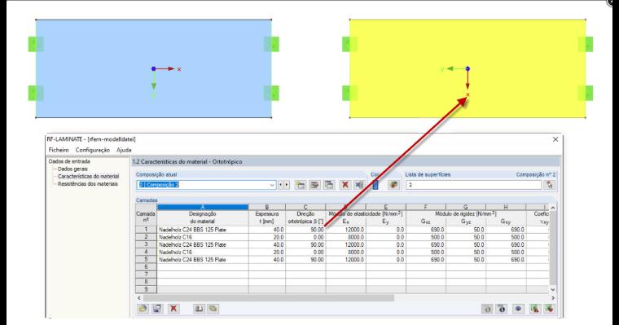
Task: Close the RF-LAMINATE window
Action: click(x=555, y=139)
